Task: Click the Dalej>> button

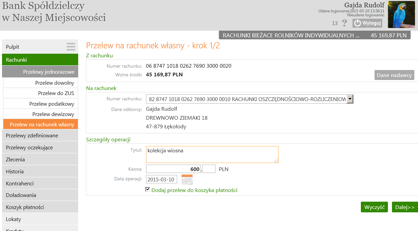Action: click(x=405, y=207)
